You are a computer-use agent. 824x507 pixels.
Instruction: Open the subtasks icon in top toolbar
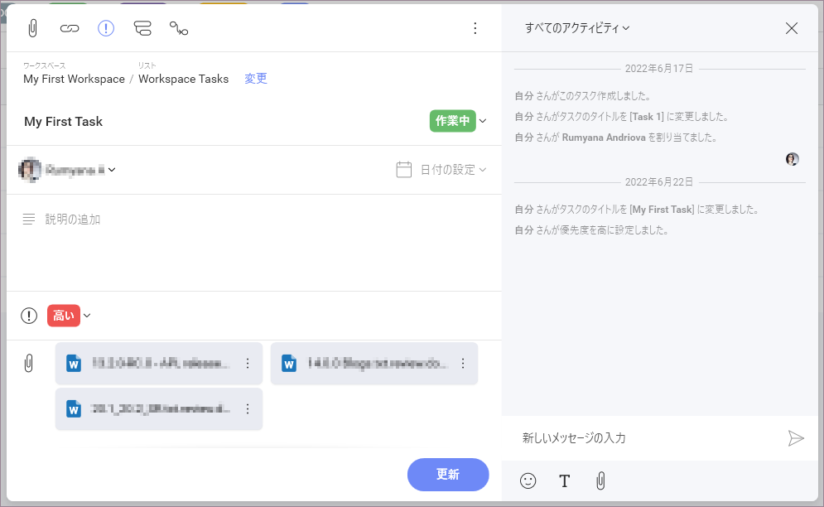tap(142, 28)
